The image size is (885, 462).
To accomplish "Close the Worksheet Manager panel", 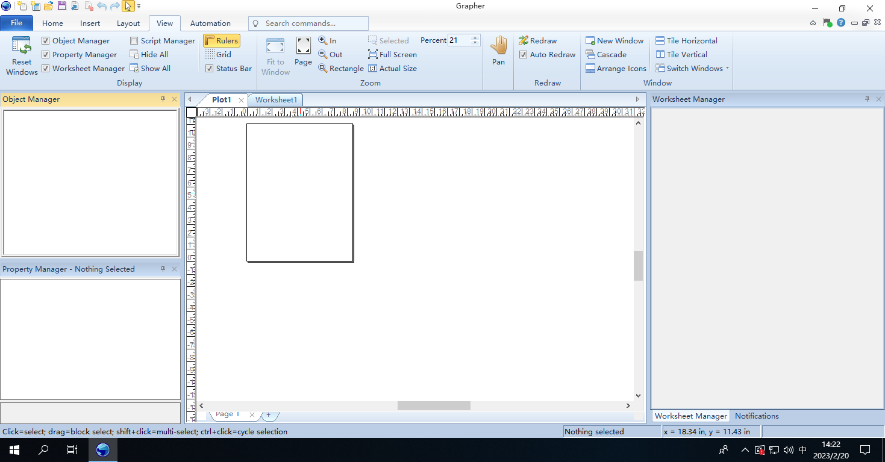I will point(878,99).
